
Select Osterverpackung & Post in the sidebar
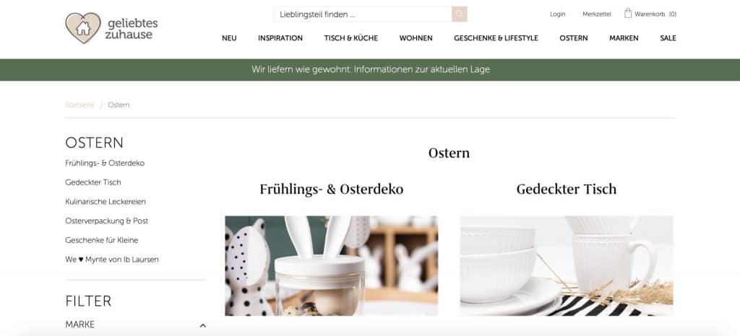click(x=107, y=221)
